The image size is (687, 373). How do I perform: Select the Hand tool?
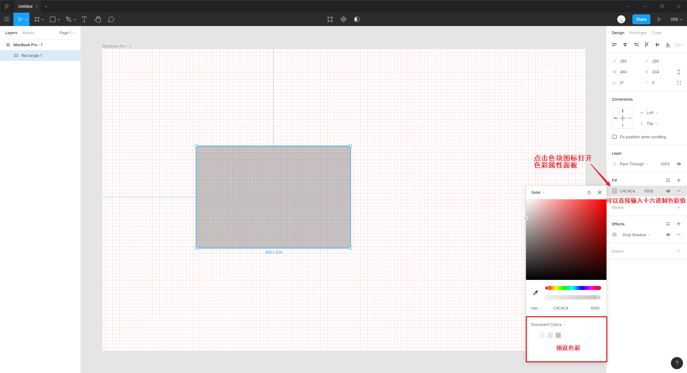98,19
